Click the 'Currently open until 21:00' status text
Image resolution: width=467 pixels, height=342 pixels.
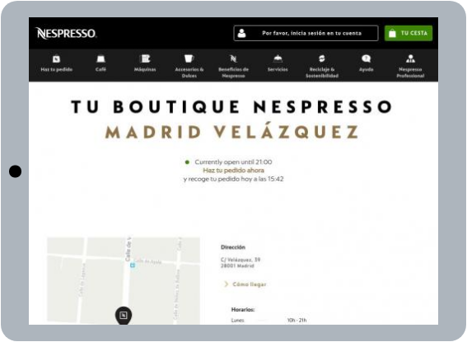233,162
